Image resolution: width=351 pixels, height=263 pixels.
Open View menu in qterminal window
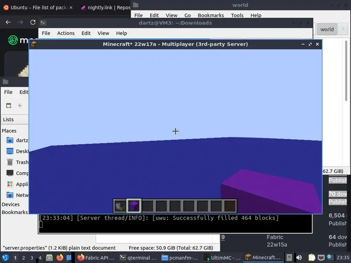pyautogui.click(x=103, y=33)
